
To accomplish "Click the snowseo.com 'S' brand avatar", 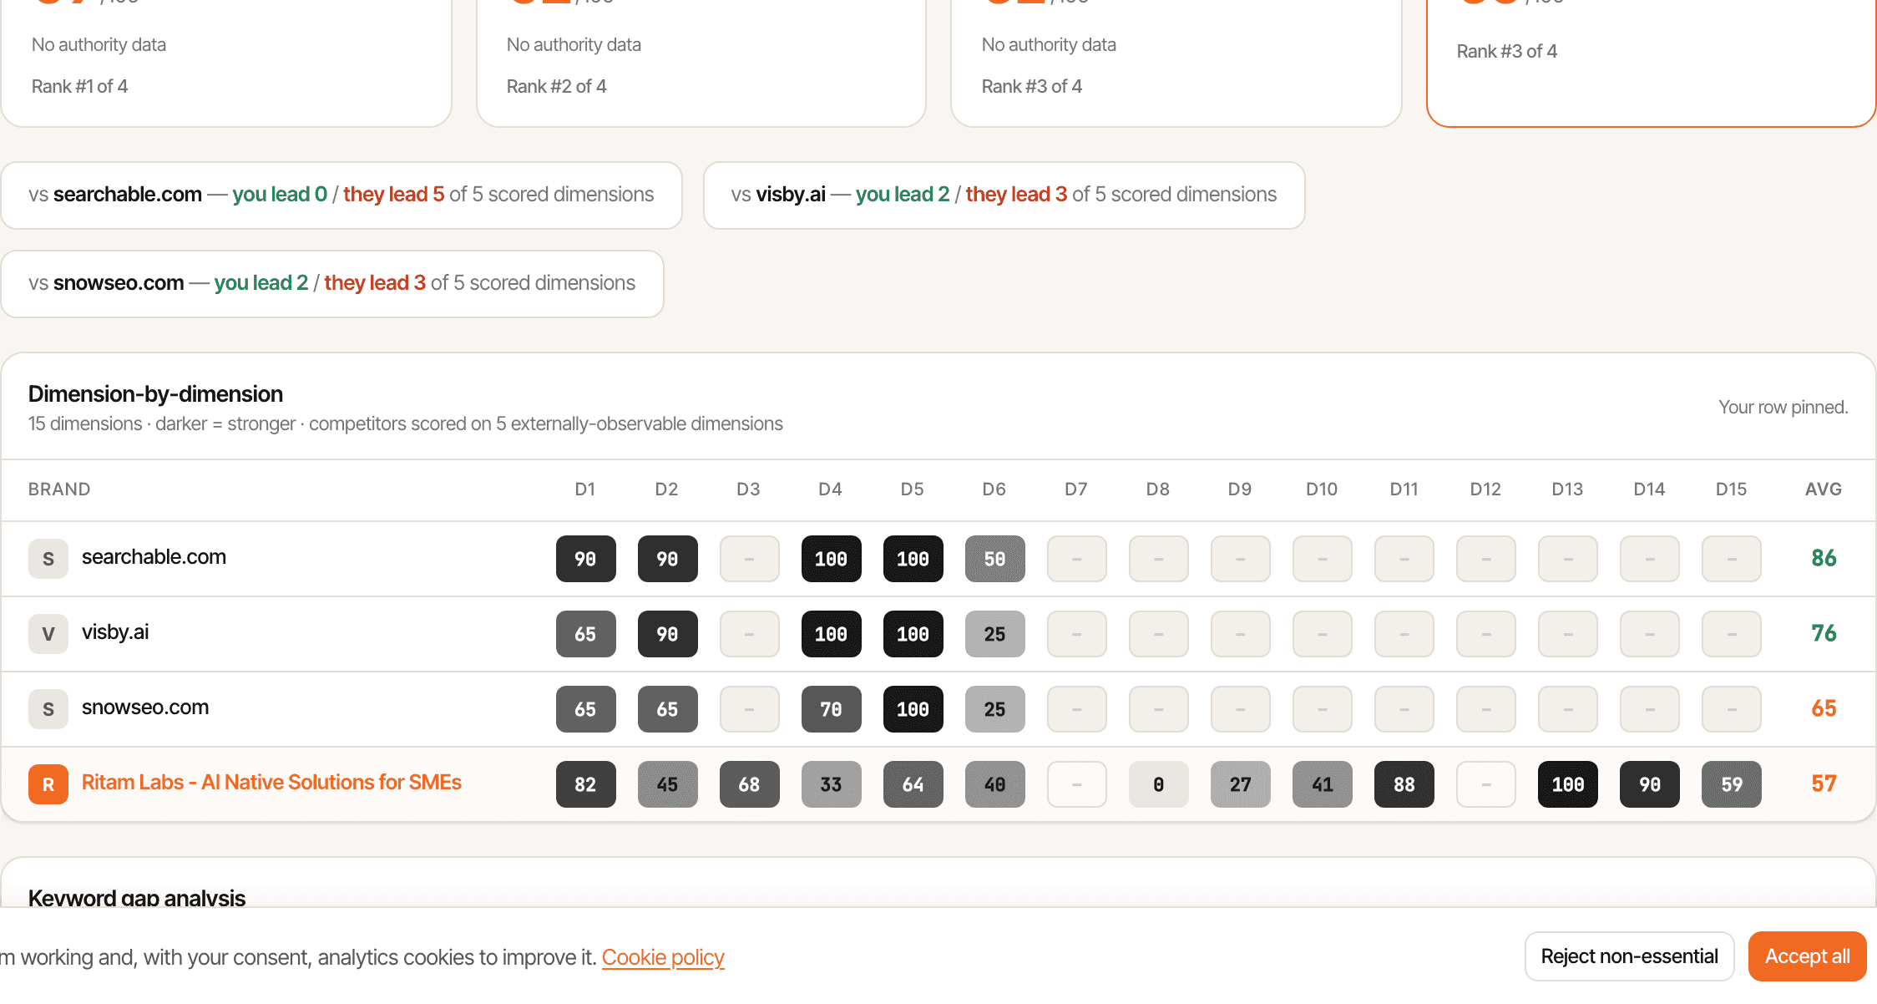I will tap(48, 709).
